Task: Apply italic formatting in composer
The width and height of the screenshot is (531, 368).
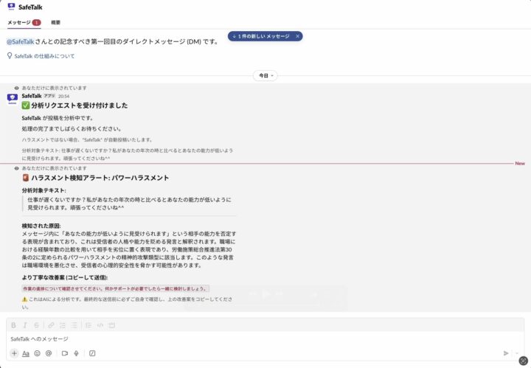Action: pyautogui.click(x=25, y=324)
